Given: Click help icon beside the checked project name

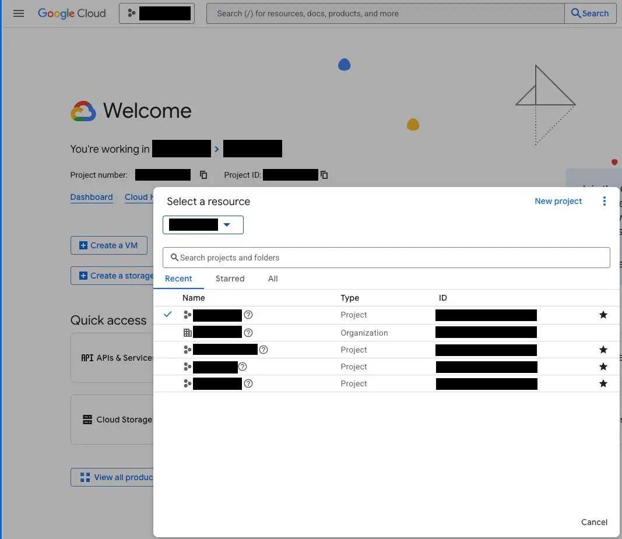Looking at the screenshot, I should (x=248, y=315).
